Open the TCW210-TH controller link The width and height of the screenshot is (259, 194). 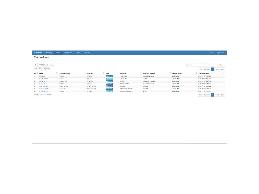(x=43, y=81)
